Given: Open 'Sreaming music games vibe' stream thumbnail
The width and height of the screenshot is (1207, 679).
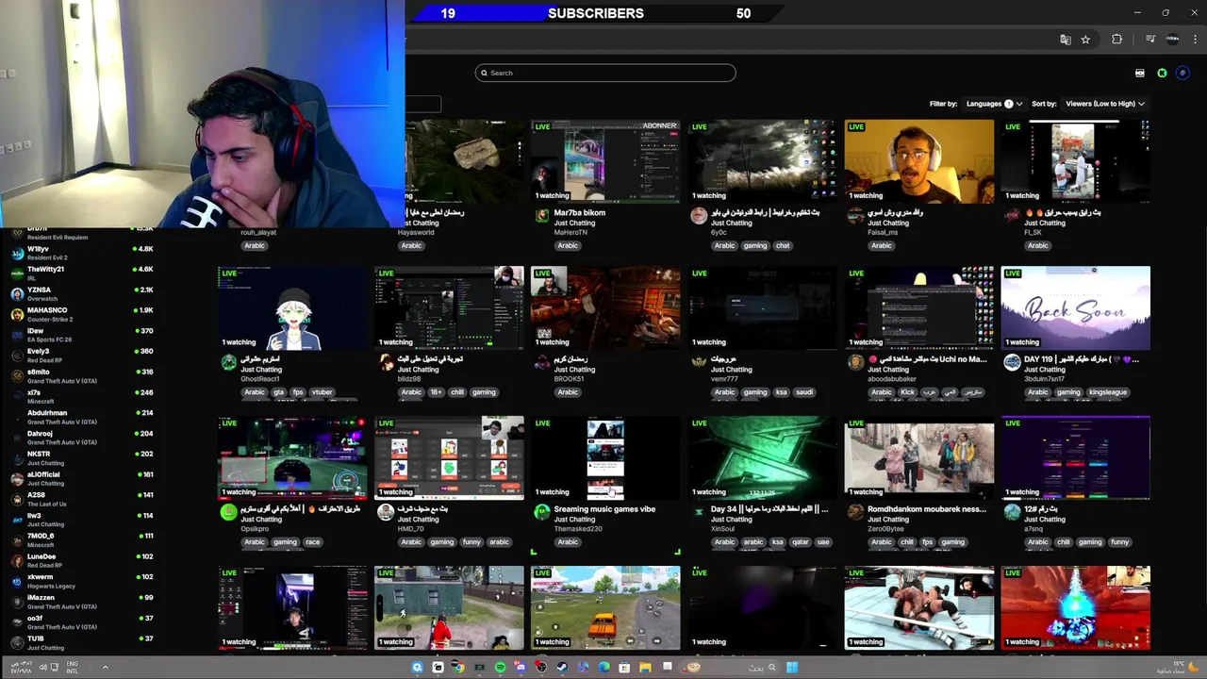Looking at the screenshot, I should [605, 457].
